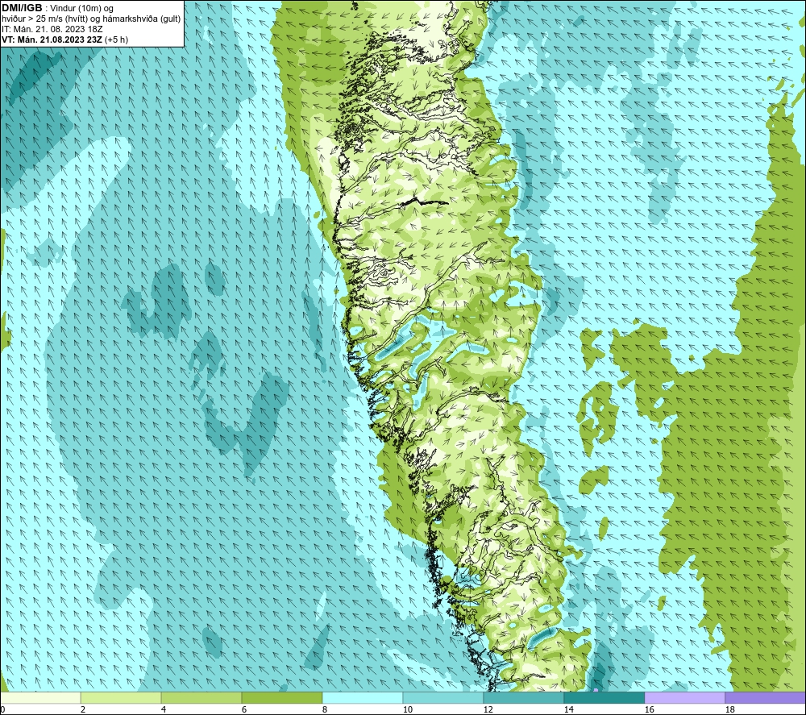Click the pale cyan 8–10 m/s legend swatch
Screen dimensions: 806x715
coord(363,697)
